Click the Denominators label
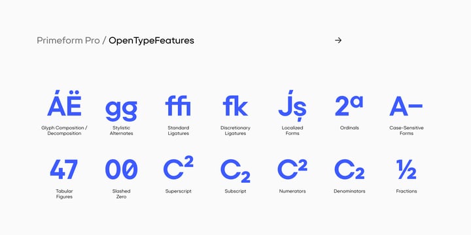The height and width of the screenshot is (235, 471). click(349, 191)
